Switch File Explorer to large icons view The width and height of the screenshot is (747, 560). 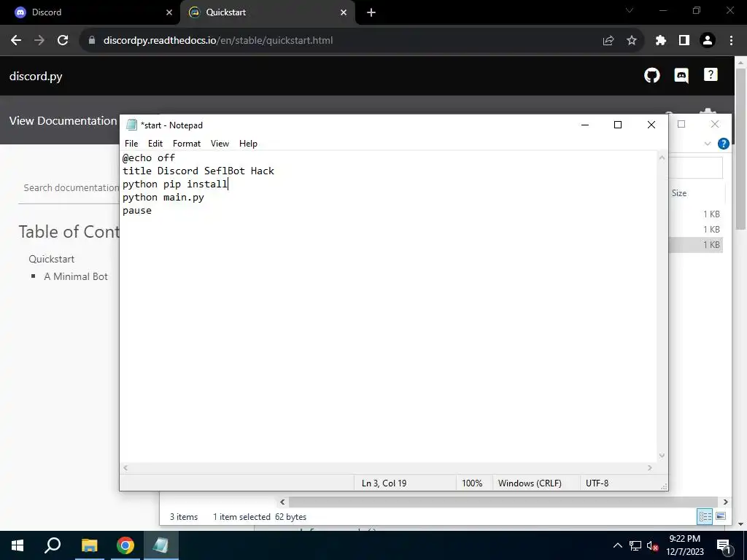[x=721, y=516]
